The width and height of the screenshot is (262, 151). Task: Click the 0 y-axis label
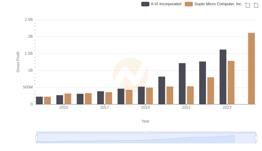[x=32, y=104]
